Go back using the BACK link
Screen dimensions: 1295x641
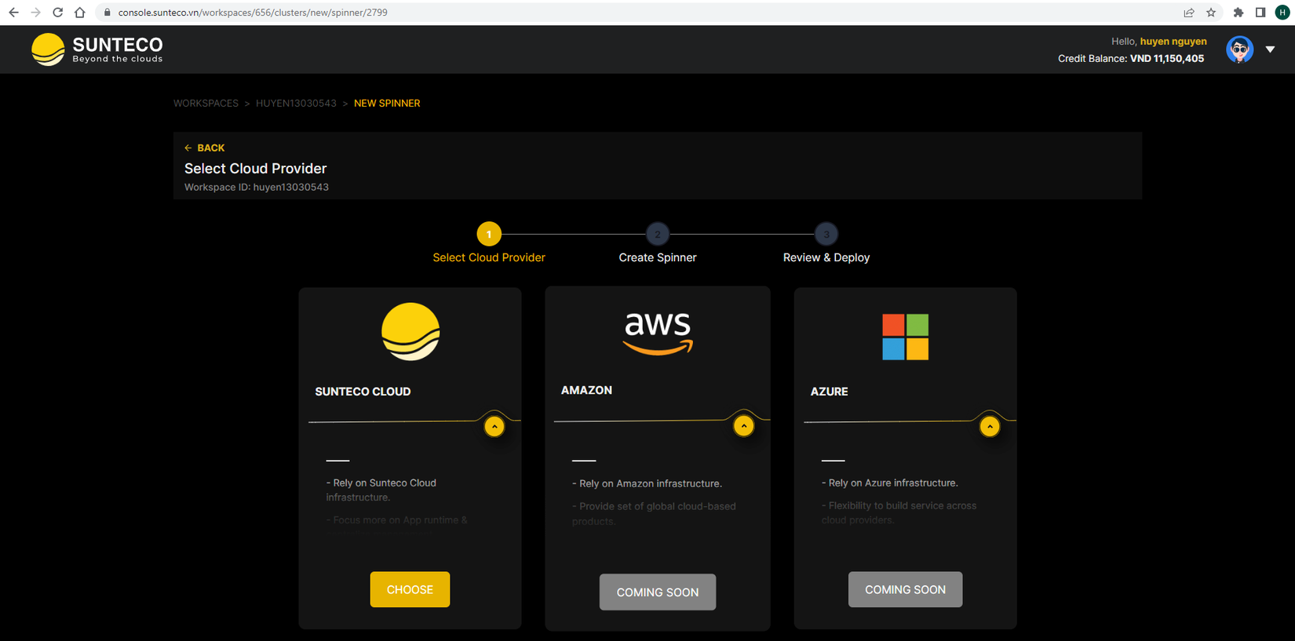[x=205, y=148]
